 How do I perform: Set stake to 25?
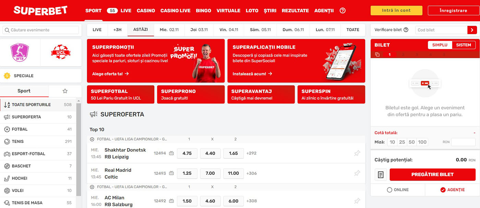pyautogui.click(x=402, y=142)
